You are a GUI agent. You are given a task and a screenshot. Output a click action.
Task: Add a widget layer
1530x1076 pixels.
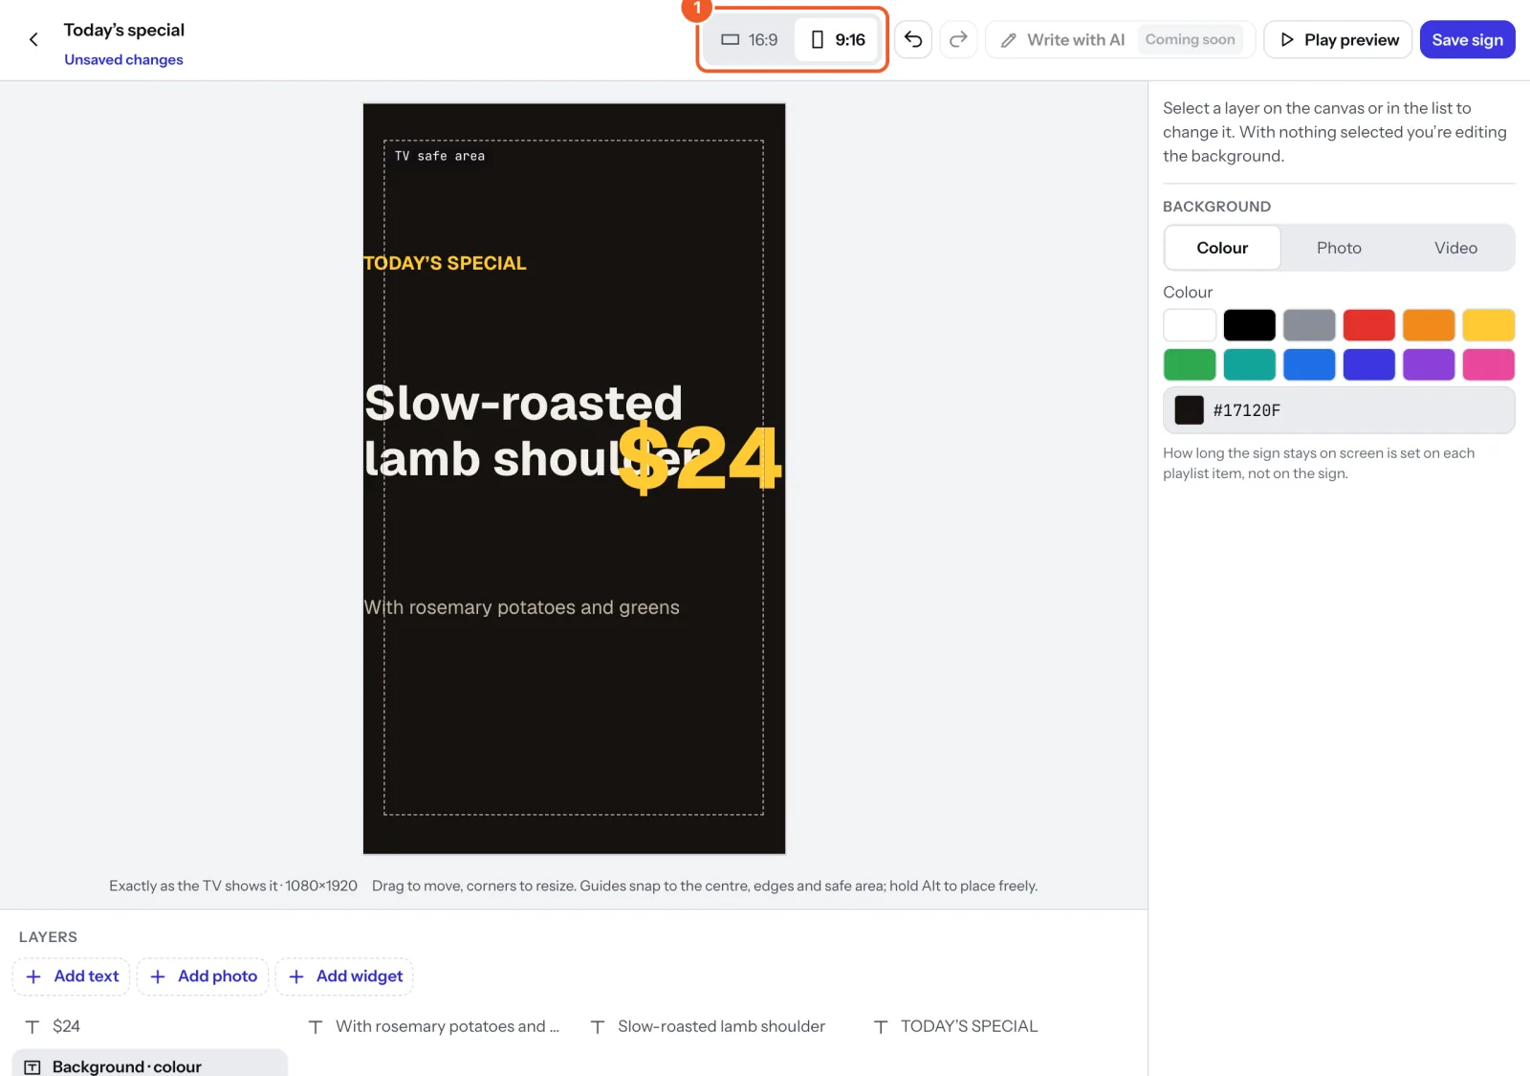(345, 977)
